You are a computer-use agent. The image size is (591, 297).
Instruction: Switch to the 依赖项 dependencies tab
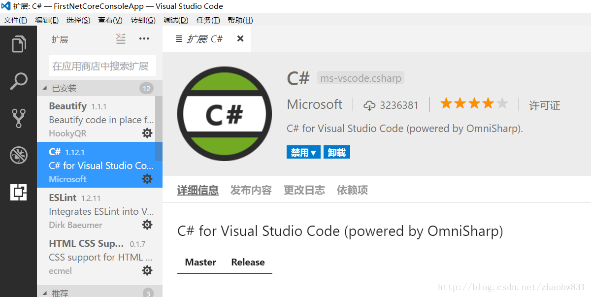pyautogui.click(x=352, y=190)
